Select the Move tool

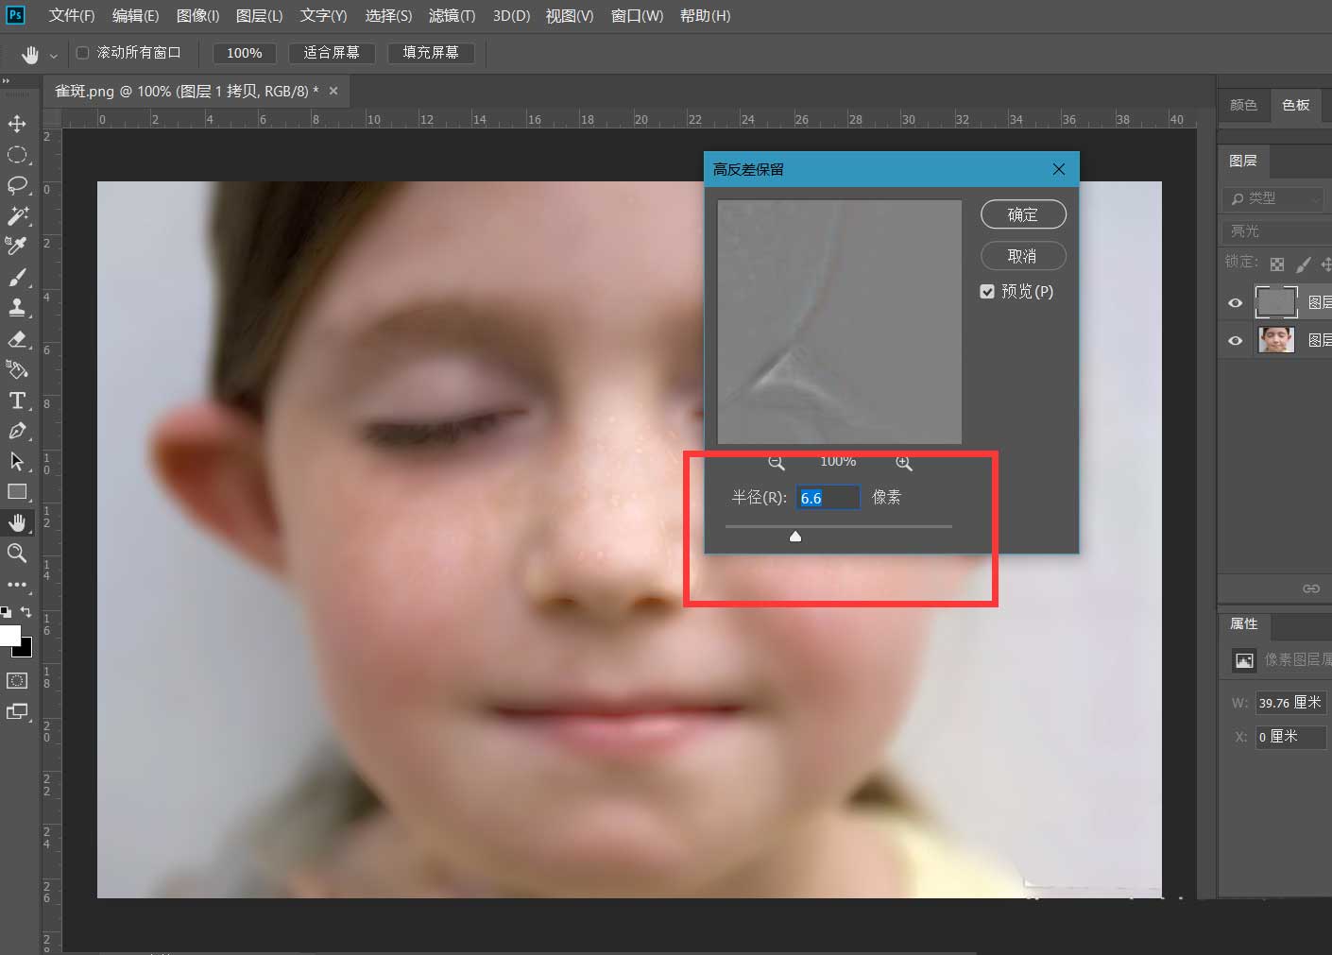[17, 124]
